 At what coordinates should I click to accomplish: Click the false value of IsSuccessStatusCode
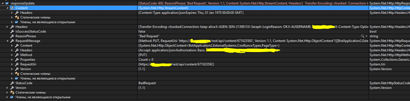pos(142,31)
